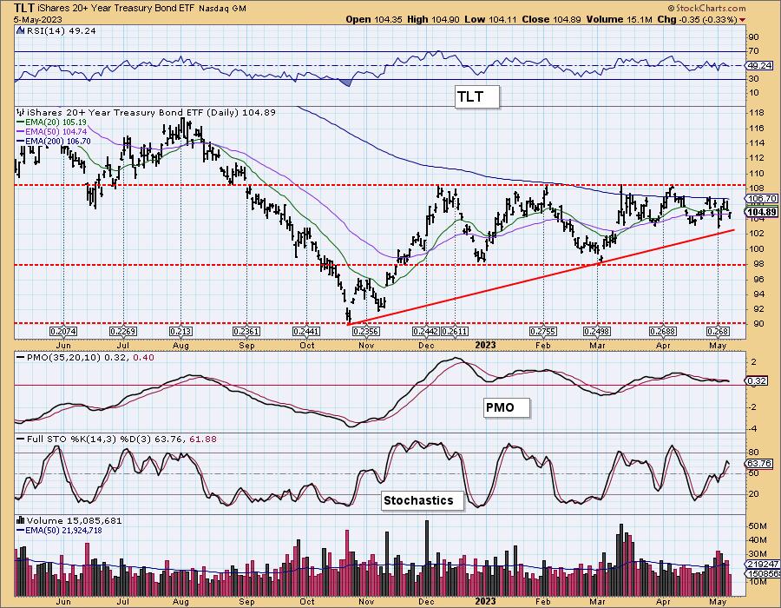This screenshot has width=781, height=608.
Task: Select the iShares 20+ Year Treasury Bond ETF header title
Action: pos(115,8)
